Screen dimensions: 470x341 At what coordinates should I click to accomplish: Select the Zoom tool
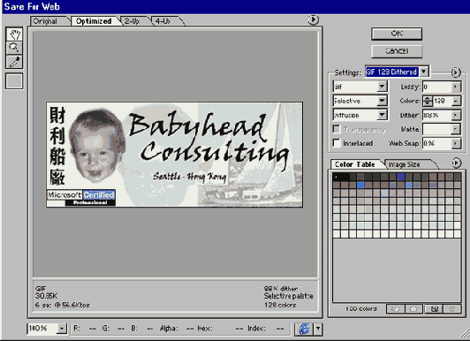click(x=14, y=48)
